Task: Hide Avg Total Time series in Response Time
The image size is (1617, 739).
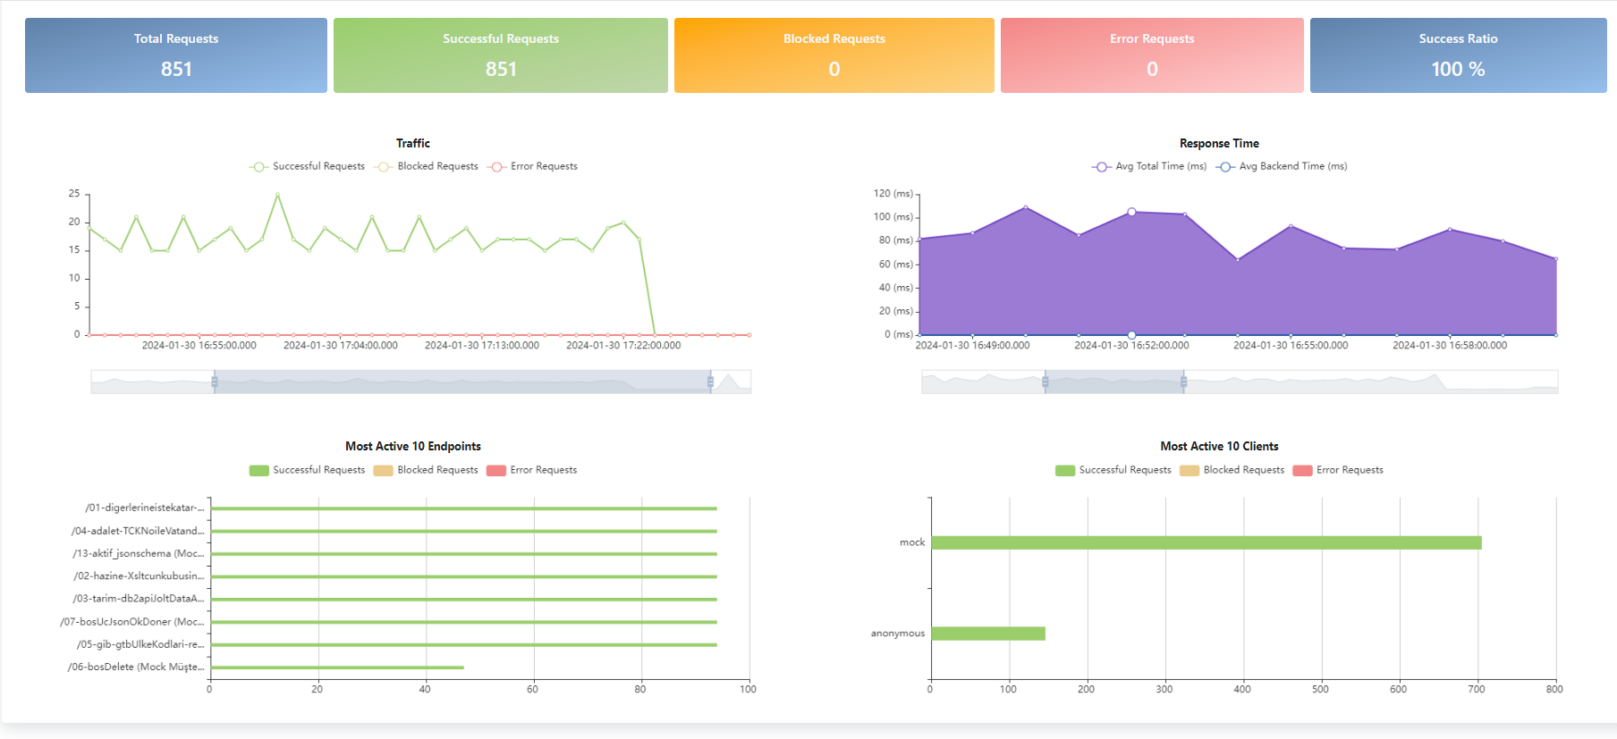Action: coord(1150,167)
